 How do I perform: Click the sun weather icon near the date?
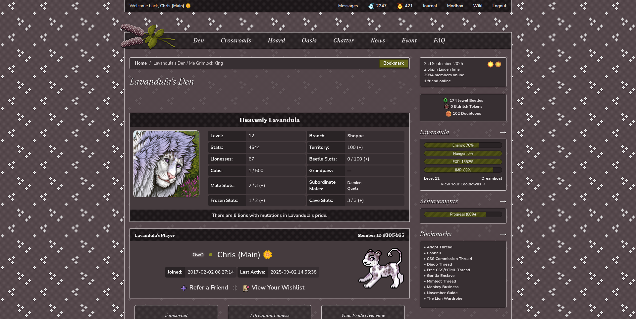(490, 64)
